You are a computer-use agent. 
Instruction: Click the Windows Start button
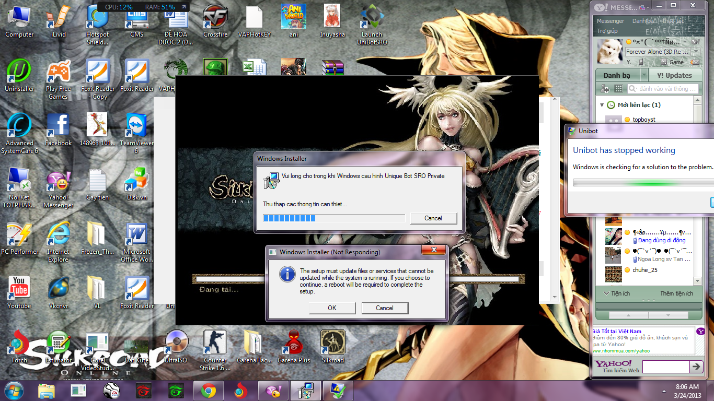[14, 391]
